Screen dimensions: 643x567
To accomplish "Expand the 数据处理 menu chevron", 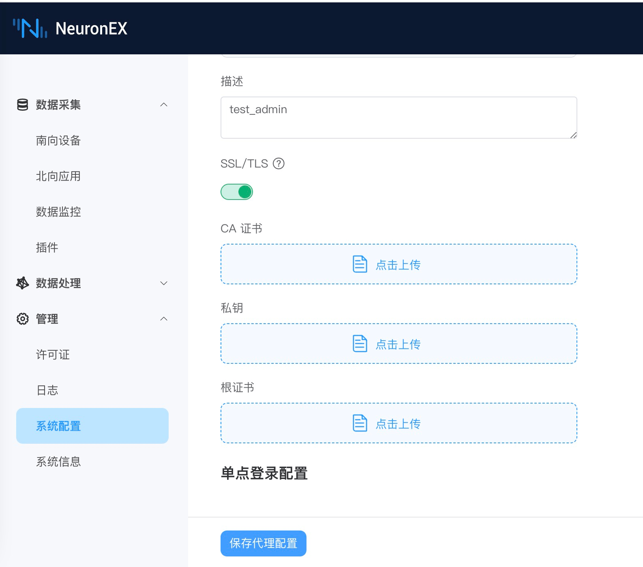I will pyautogui.click(x=164, y=283).
